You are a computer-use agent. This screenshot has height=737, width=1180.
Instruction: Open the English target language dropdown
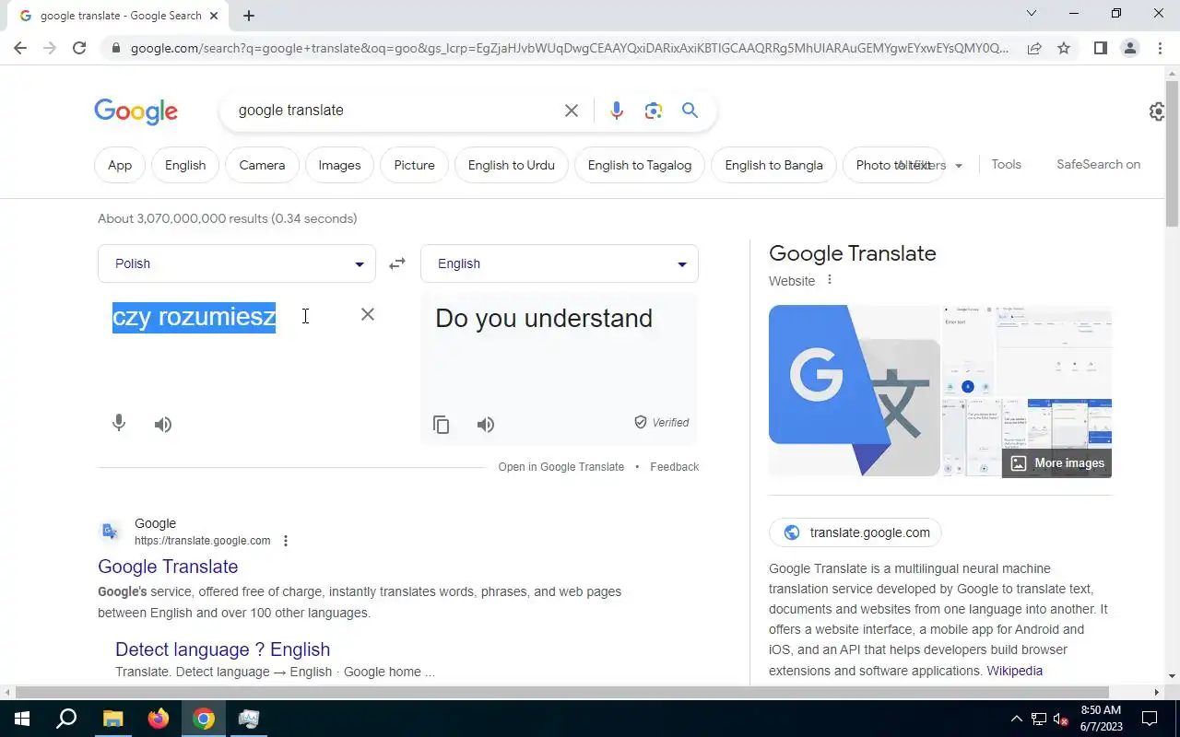[560, 263]
